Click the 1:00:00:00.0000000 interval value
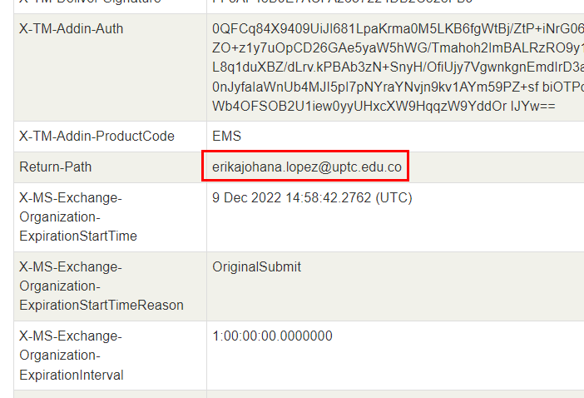Image resolution: width=584 pixels, height=398 pixels. tap(273, 336)
